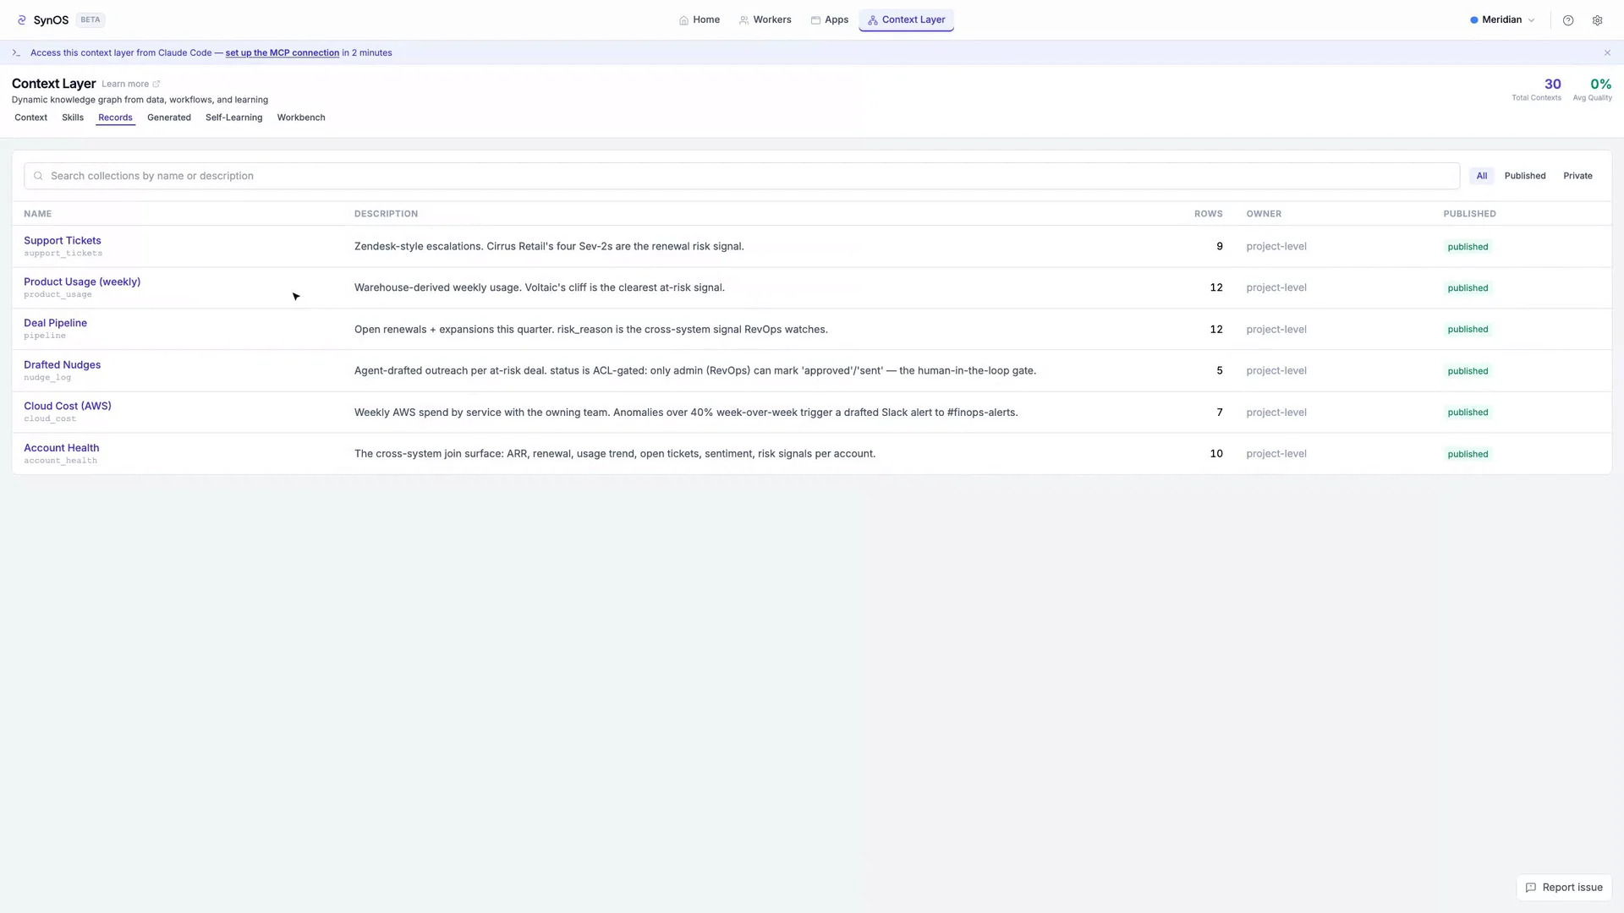1624x913 pixels.
Task: Open the Drafted Nudges collection
Action: pos(62,365)
